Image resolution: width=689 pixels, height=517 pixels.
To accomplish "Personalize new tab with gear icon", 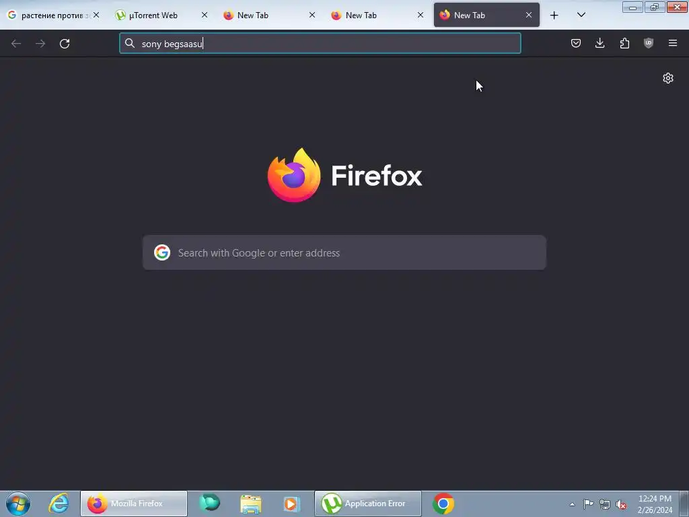I will (668, 78).
